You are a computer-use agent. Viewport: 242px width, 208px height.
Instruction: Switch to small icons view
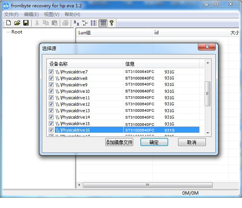pyautogui.click(x=85, y=23)
